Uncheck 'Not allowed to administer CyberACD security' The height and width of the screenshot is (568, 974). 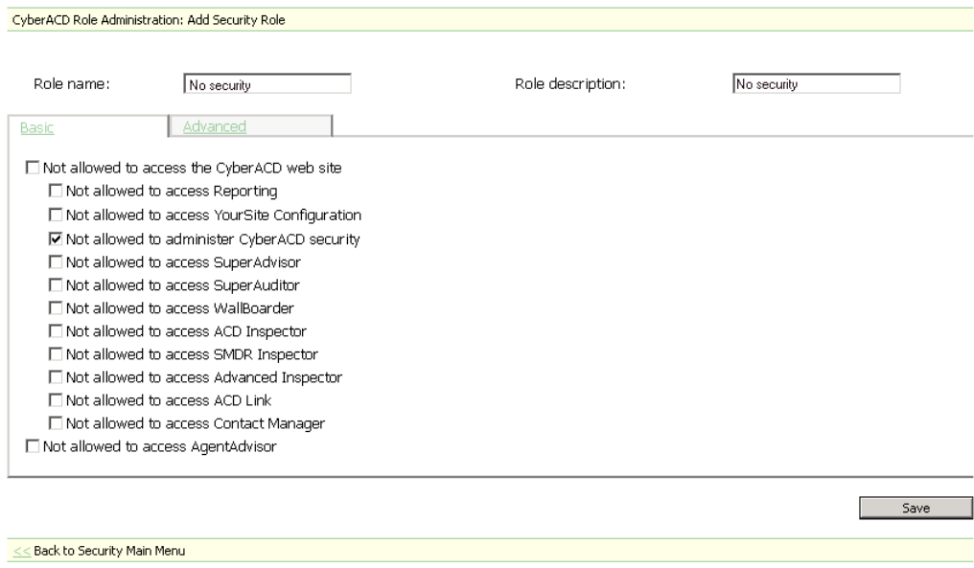56,239
